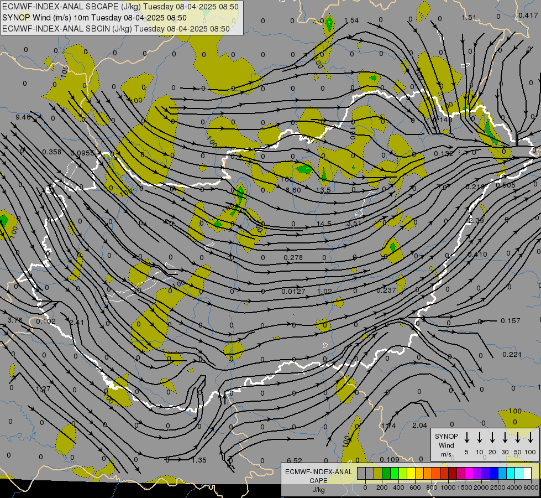
Task: Click the map value 0.102
Action: coord(46,321)
